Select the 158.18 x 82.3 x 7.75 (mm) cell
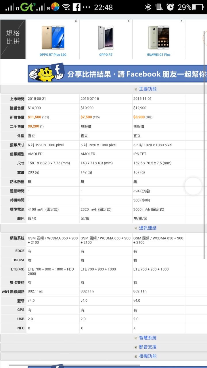The image size is (207, 368). tap(49, 163)
